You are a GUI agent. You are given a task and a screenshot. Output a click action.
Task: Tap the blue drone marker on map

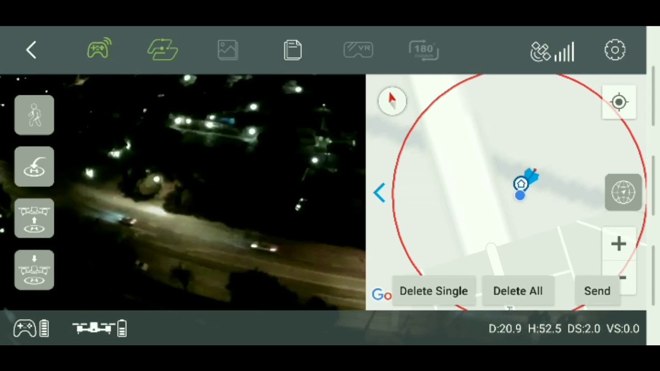[531, 177]
